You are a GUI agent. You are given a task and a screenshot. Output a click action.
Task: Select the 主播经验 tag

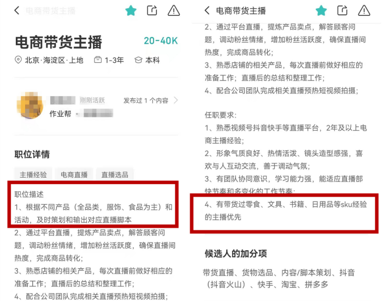tap(33, 175)
